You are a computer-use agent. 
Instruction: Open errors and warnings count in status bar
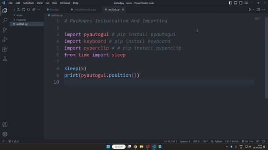tap(13, 141)
